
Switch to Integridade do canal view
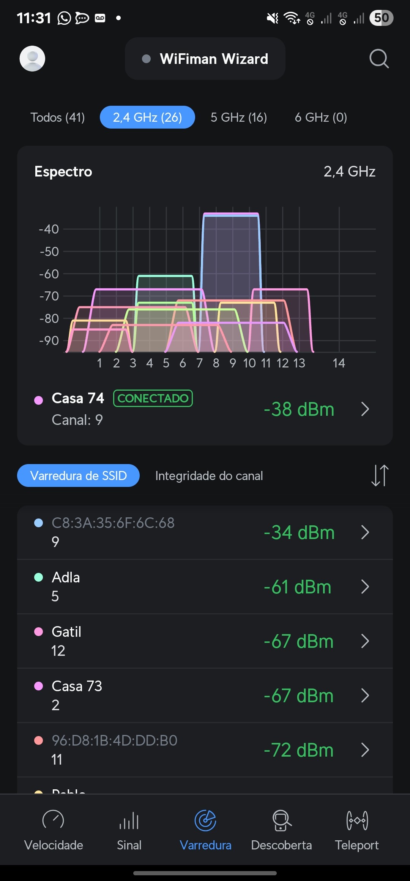209,475
